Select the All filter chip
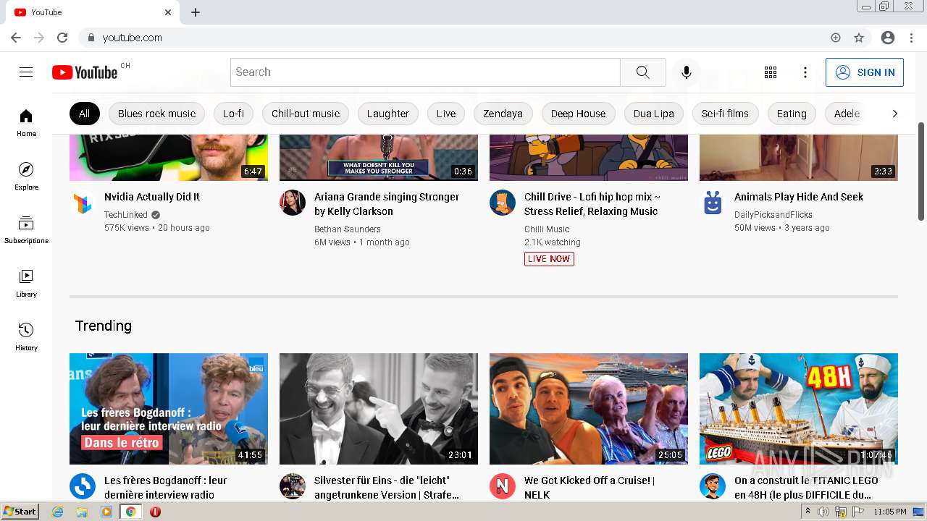 [x=85, y=114]
